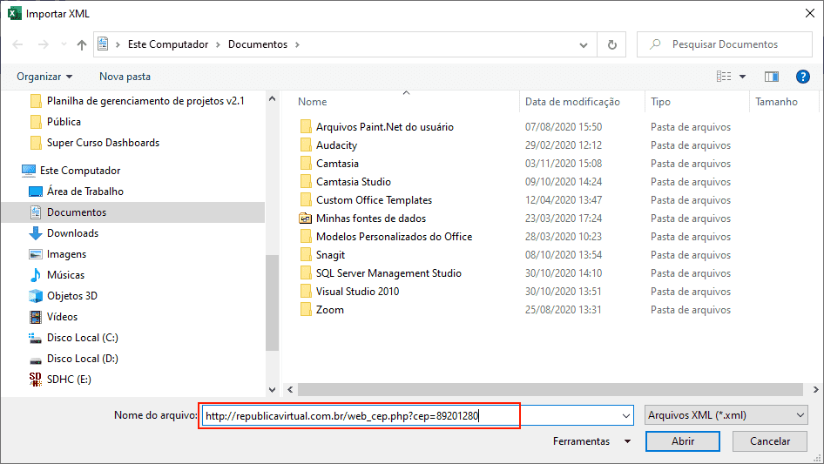Toggle the preview pane icon
The width and height of the screenshot is (824, 464).
[772, 77]
